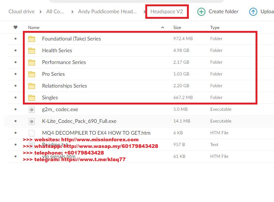
Task: Click the MQ4 DECOMPILER htm file icon
Action: [32, 133]
